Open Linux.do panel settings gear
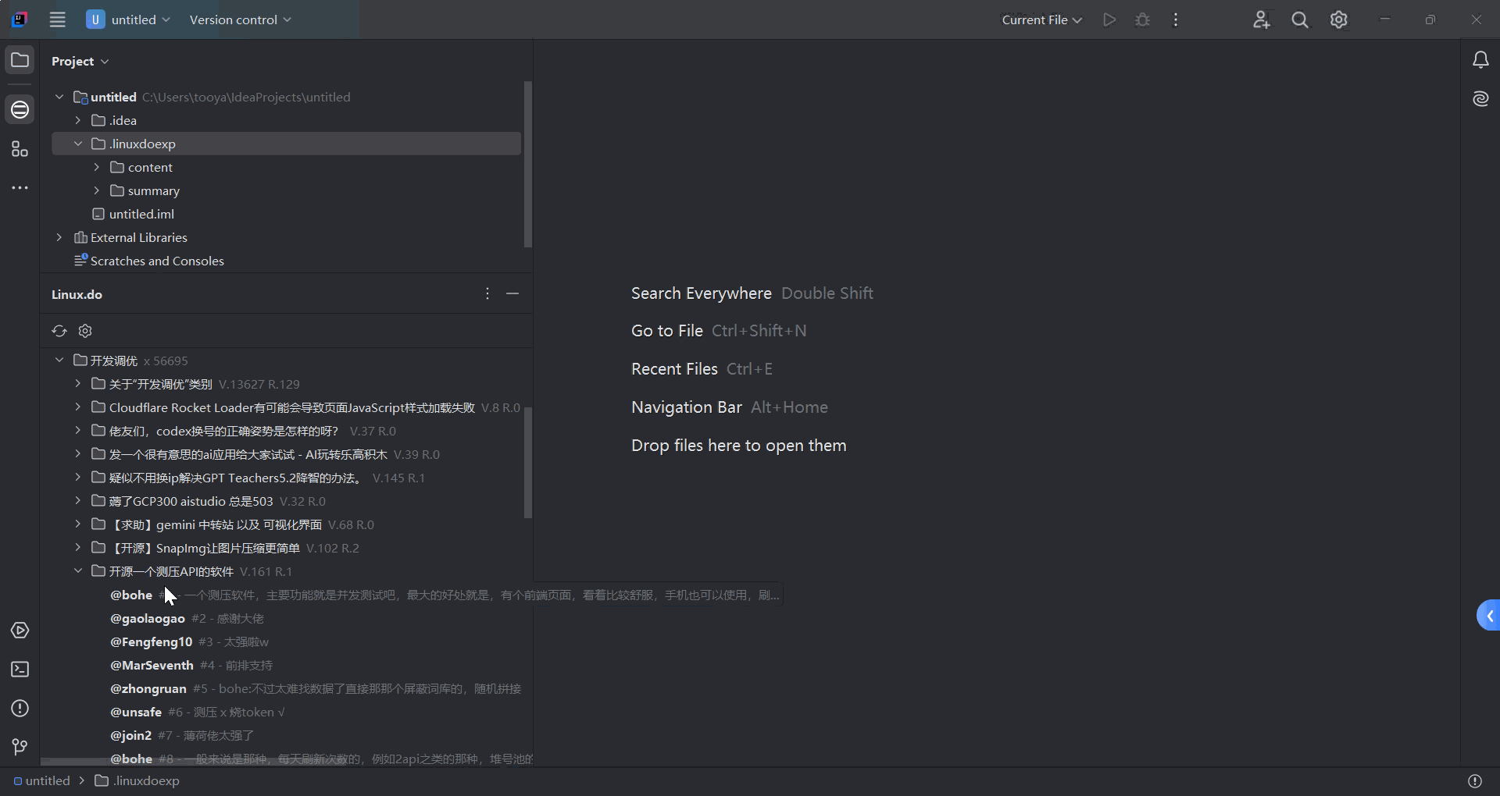The height and width of the screenshot is (796, 1500). [x=85, y=331]
